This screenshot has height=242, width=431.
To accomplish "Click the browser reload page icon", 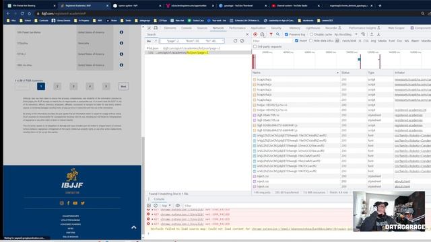I will coord(22,13).
